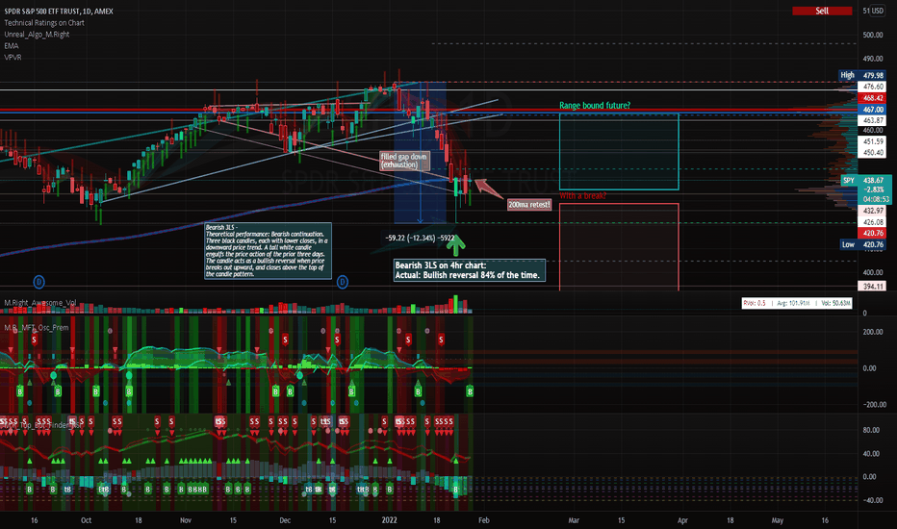Click the RVol: 0.5 value
Viewport: 897px width, 529px height.
(755, 303)
